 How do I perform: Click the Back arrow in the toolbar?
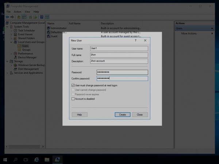coord(7,17)
